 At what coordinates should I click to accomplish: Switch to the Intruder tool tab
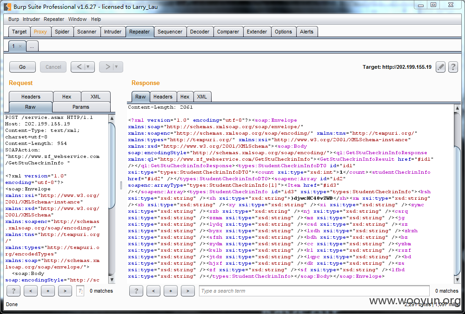(113, 32)
